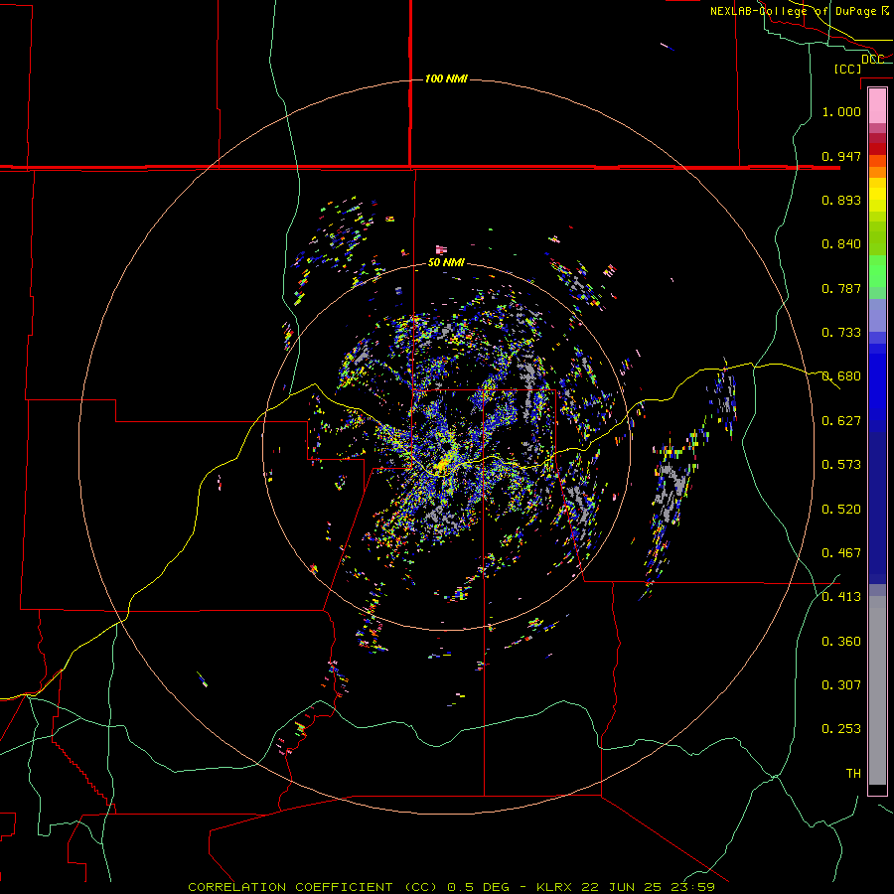Click the 0.733 scale label
This screenshot has width=894, height=894.
coord(841,332)
